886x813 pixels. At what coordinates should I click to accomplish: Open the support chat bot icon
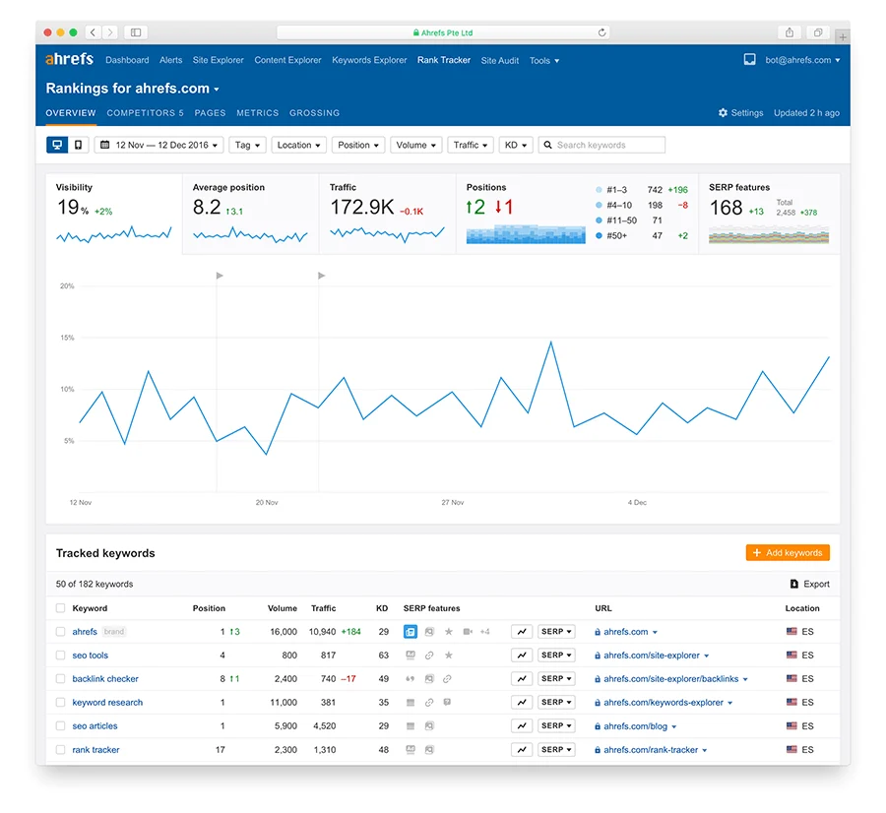751,59
